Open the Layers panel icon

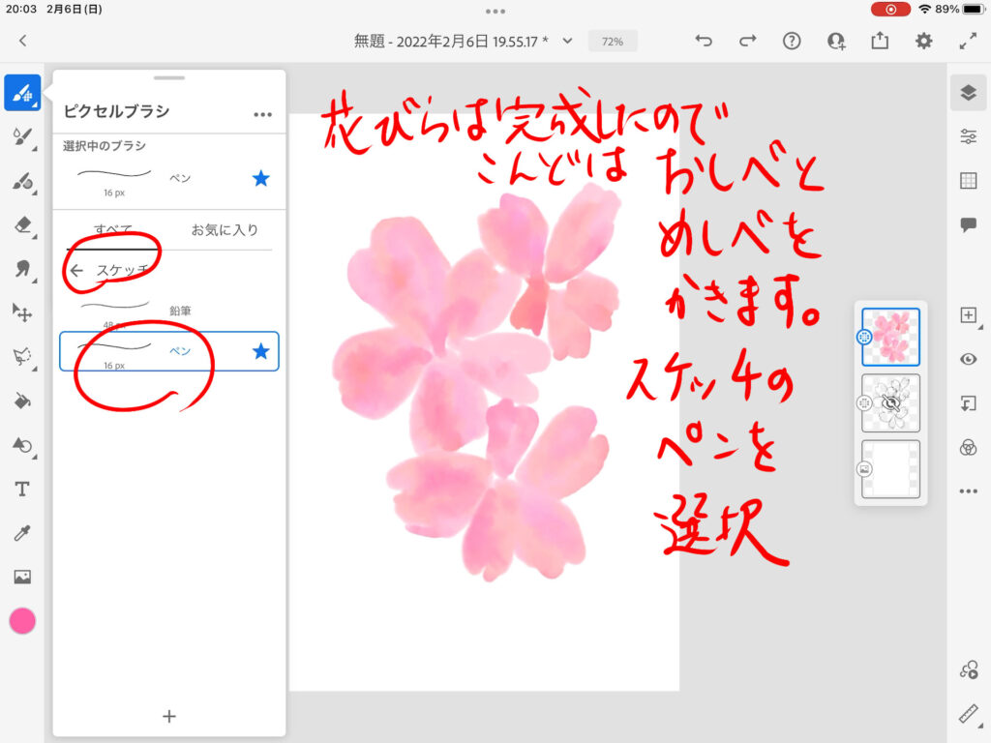click(x=968, y=92)
